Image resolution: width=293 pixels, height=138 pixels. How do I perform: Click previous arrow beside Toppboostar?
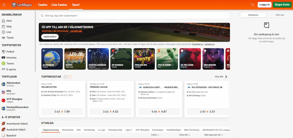tap(65, 77)
